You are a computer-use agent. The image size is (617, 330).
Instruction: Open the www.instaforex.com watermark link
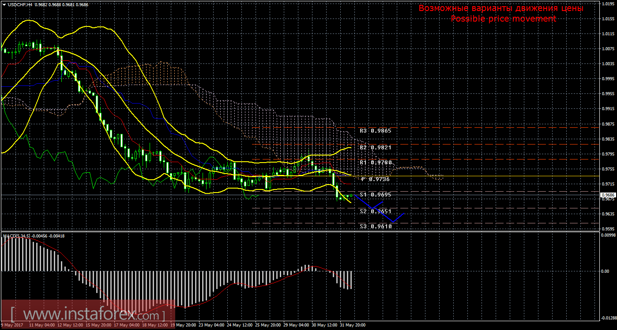pyautogui.click(x=88, y=315)
